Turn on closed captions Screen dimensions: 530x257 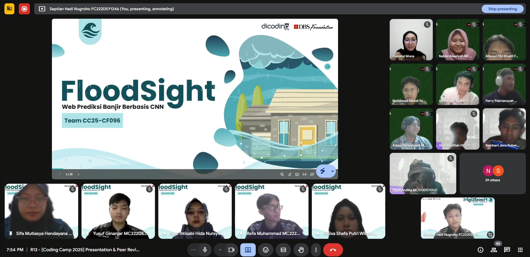pos(283,250)
